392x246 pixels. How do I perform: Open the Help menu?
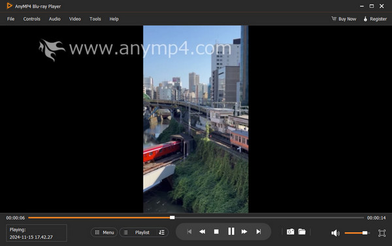coord(114,19)
